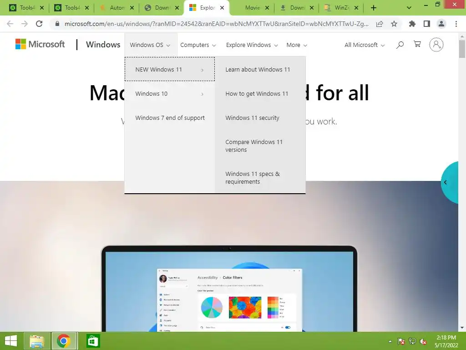
Task: Collapse the Windows OS dropdown menu
Action: click(150, 45)
